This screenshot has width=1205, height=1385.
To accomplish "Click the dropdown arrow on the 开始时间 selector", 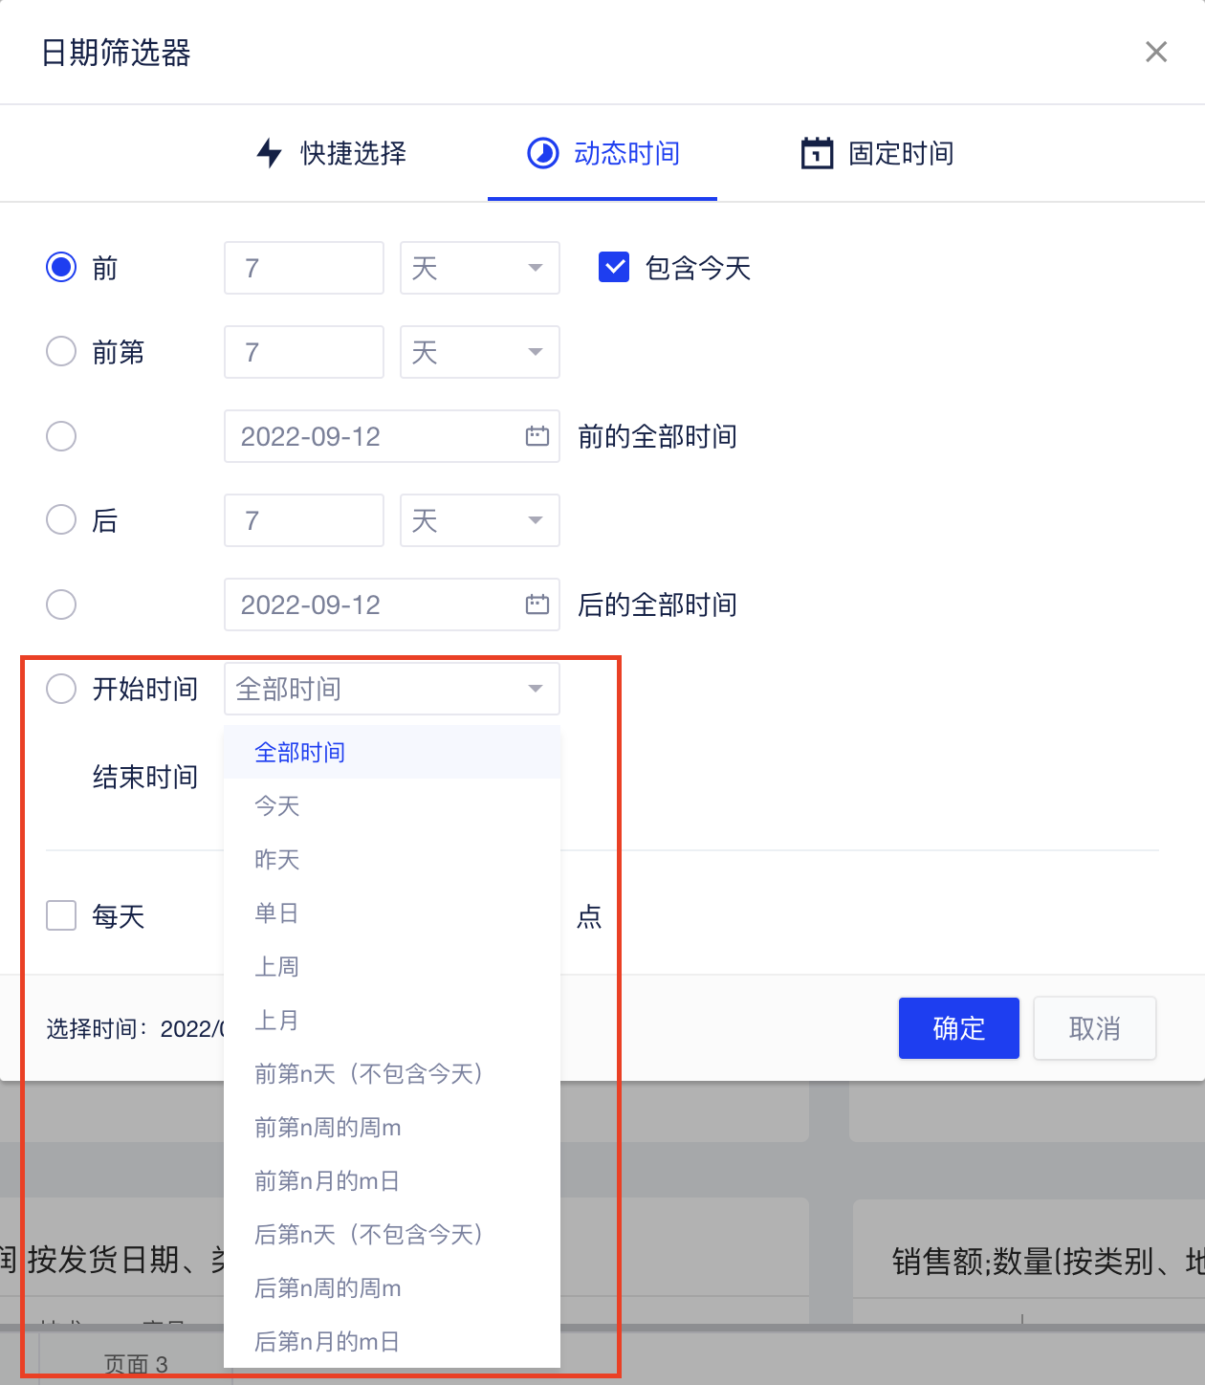I will pos(535,689).
